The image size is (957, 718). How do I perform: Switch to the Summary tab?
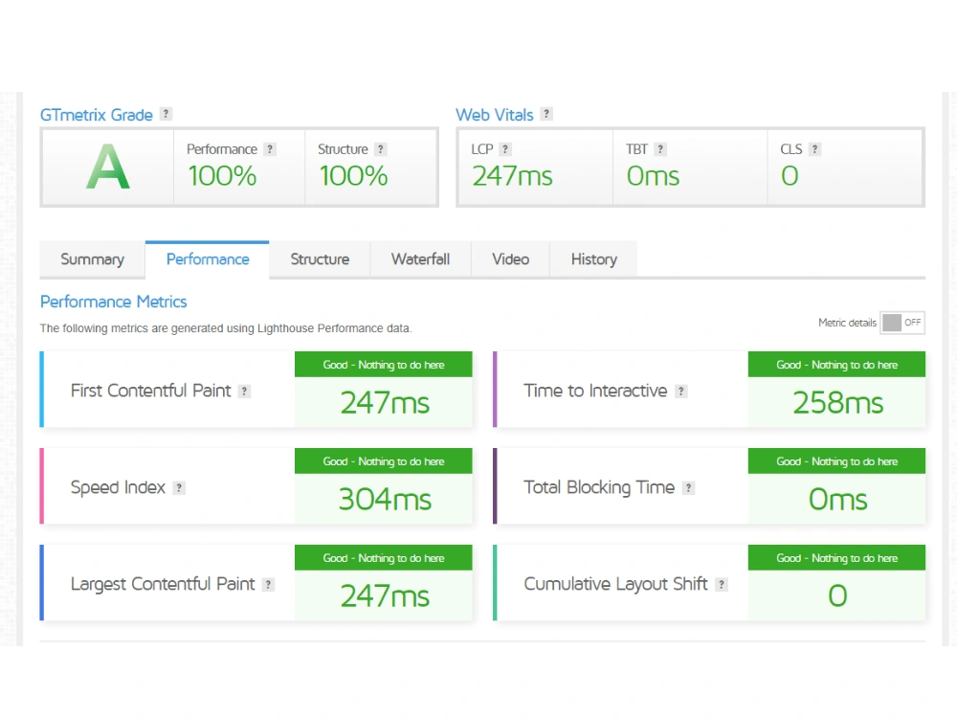(92, 259)
